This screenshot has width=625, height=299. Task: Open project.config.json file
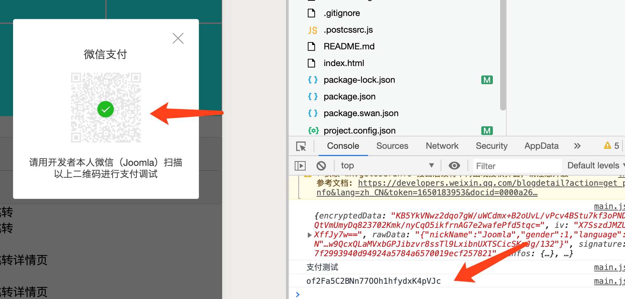(360, 130)
